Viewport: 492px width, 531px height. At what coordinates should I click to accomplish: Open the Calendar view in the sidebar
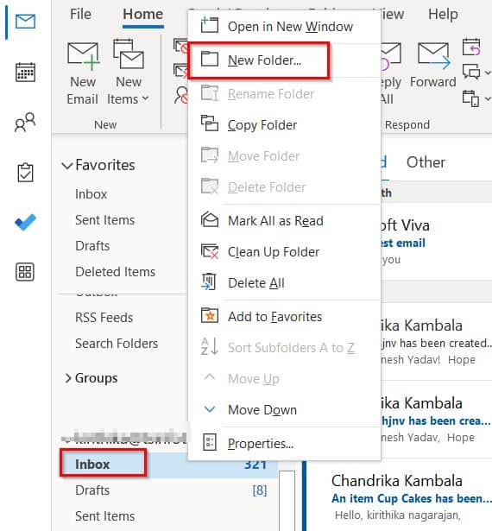[x=25, y=72]
